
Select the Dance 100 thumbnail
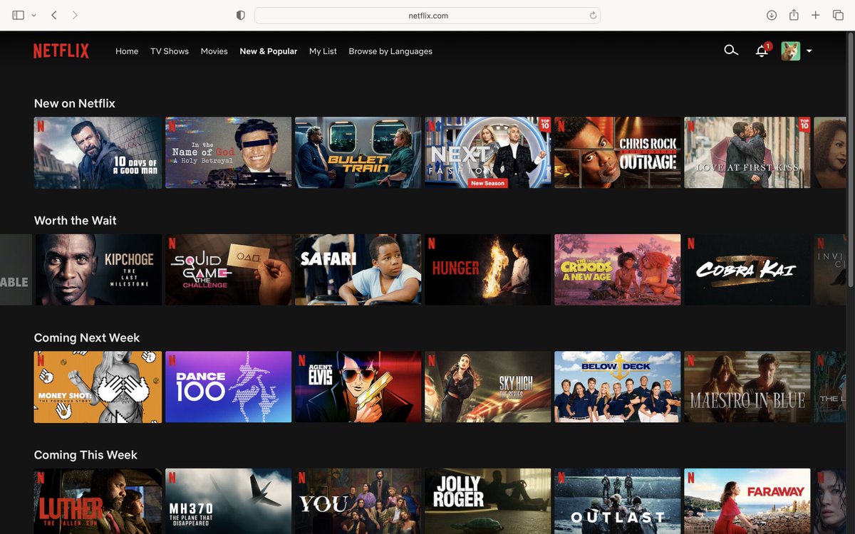point(229,387)
